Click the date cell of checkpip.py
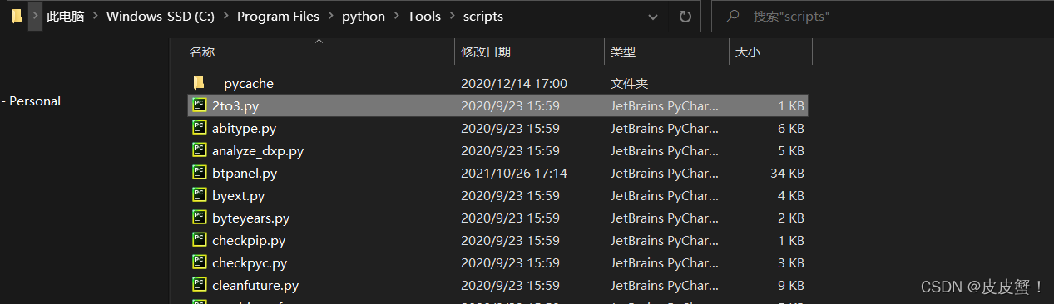Viewport: 1054px width, 304px height. click(510, 241)
